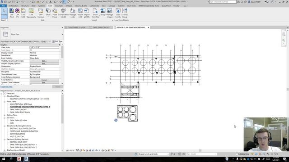Expand the Ceiling Plans node
This screenshot has width=289, height=162.
tap(5, 115)
